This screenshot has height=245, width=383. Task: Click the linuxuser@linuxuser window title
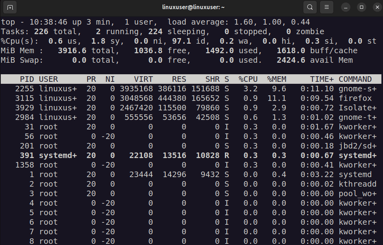tap(191, 7)
